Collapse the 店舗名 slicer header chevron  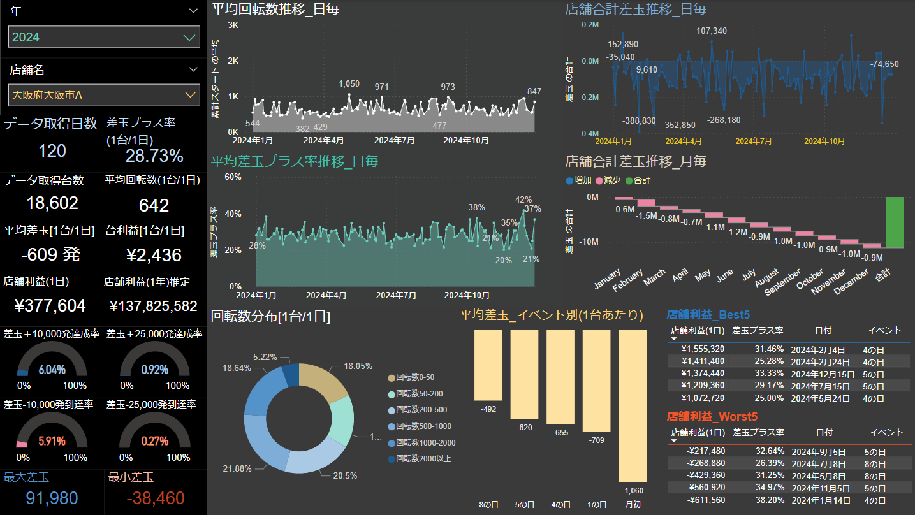[194, 69]
